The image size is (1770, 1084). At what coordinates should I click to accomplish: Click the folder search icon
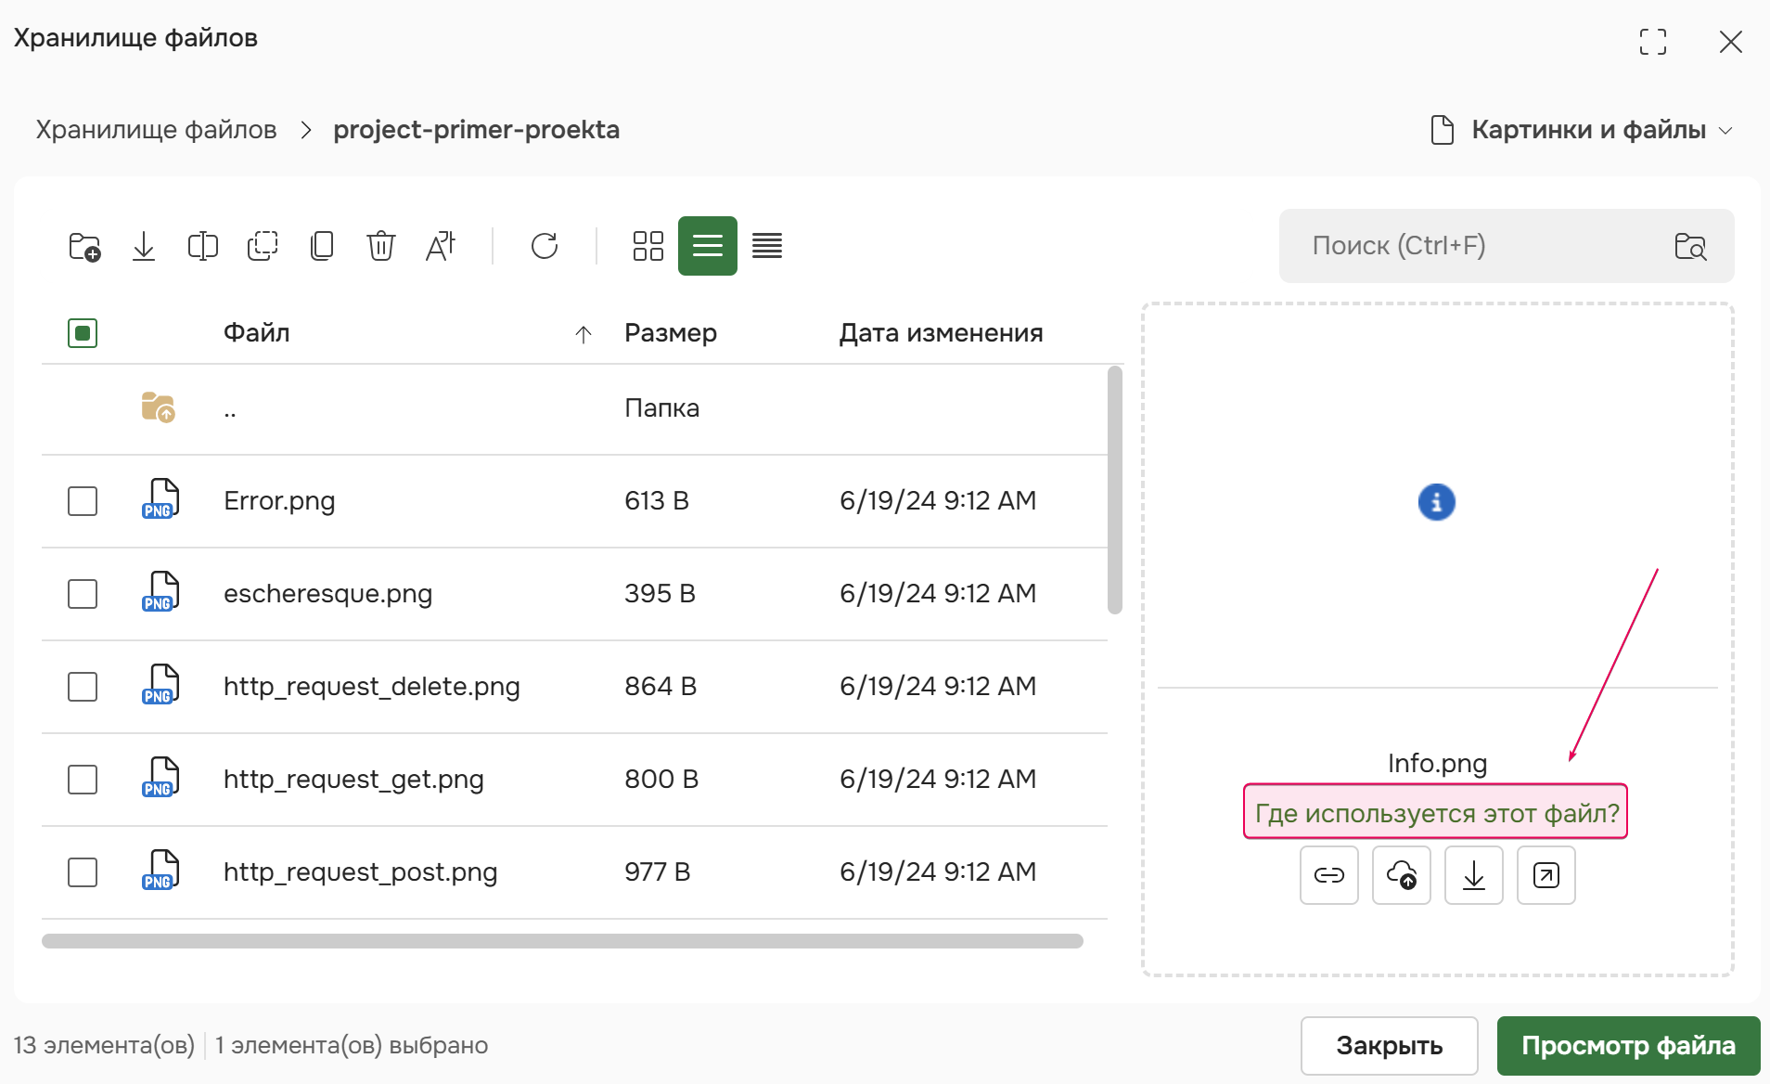[1690, 246]
